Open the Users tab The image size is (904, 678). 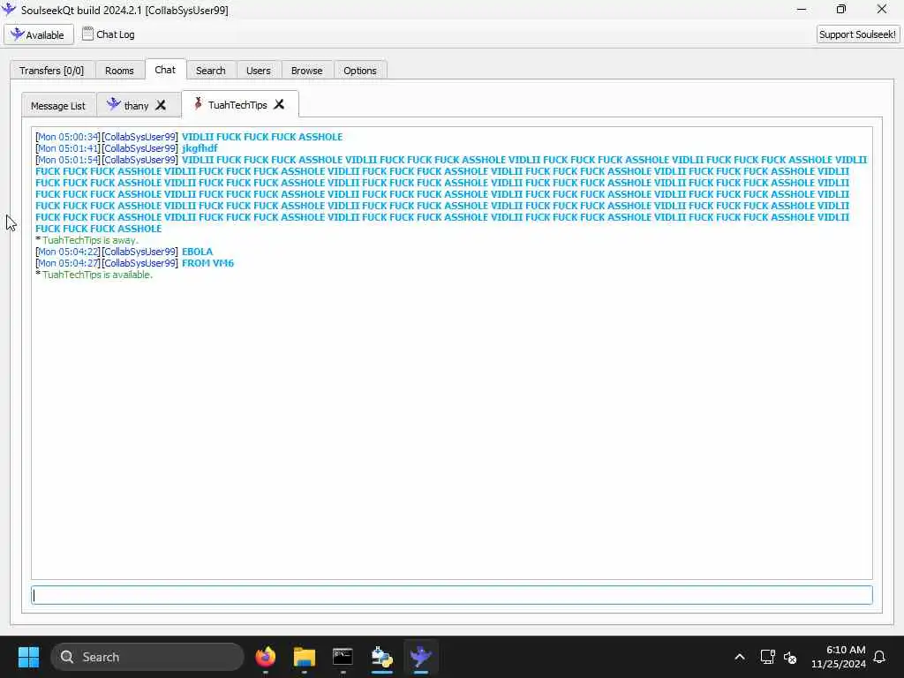[x=259, y=71]
